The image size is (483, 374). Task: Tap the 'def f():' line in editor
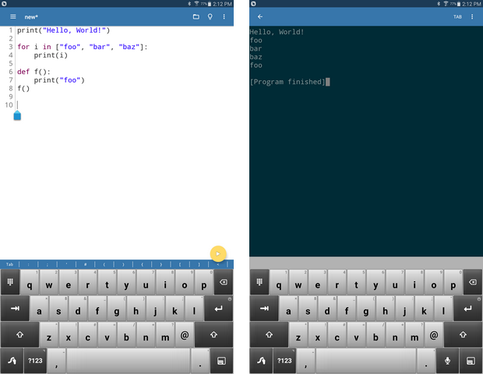pyautogui.click(x=33, y=72)
